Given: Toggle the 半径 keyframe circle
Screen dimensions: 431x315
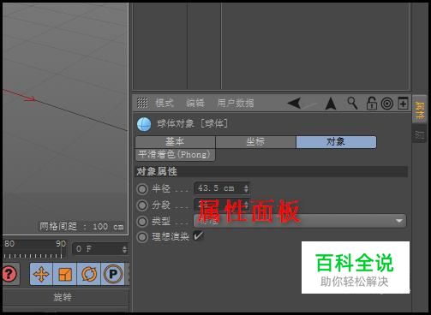Looking at the screenshot, I should click(142, 189).
